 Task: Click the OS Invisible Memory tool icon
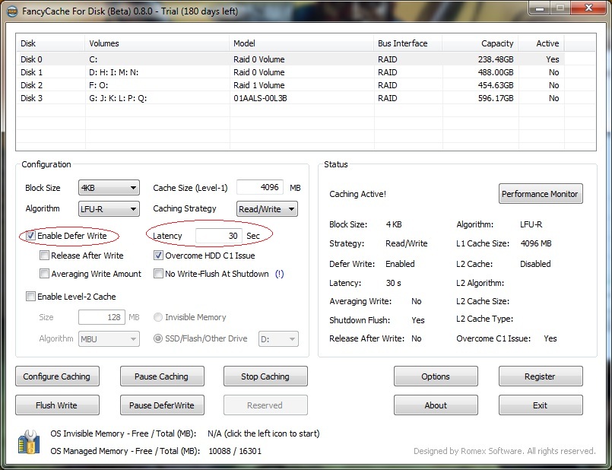point(28,442)
